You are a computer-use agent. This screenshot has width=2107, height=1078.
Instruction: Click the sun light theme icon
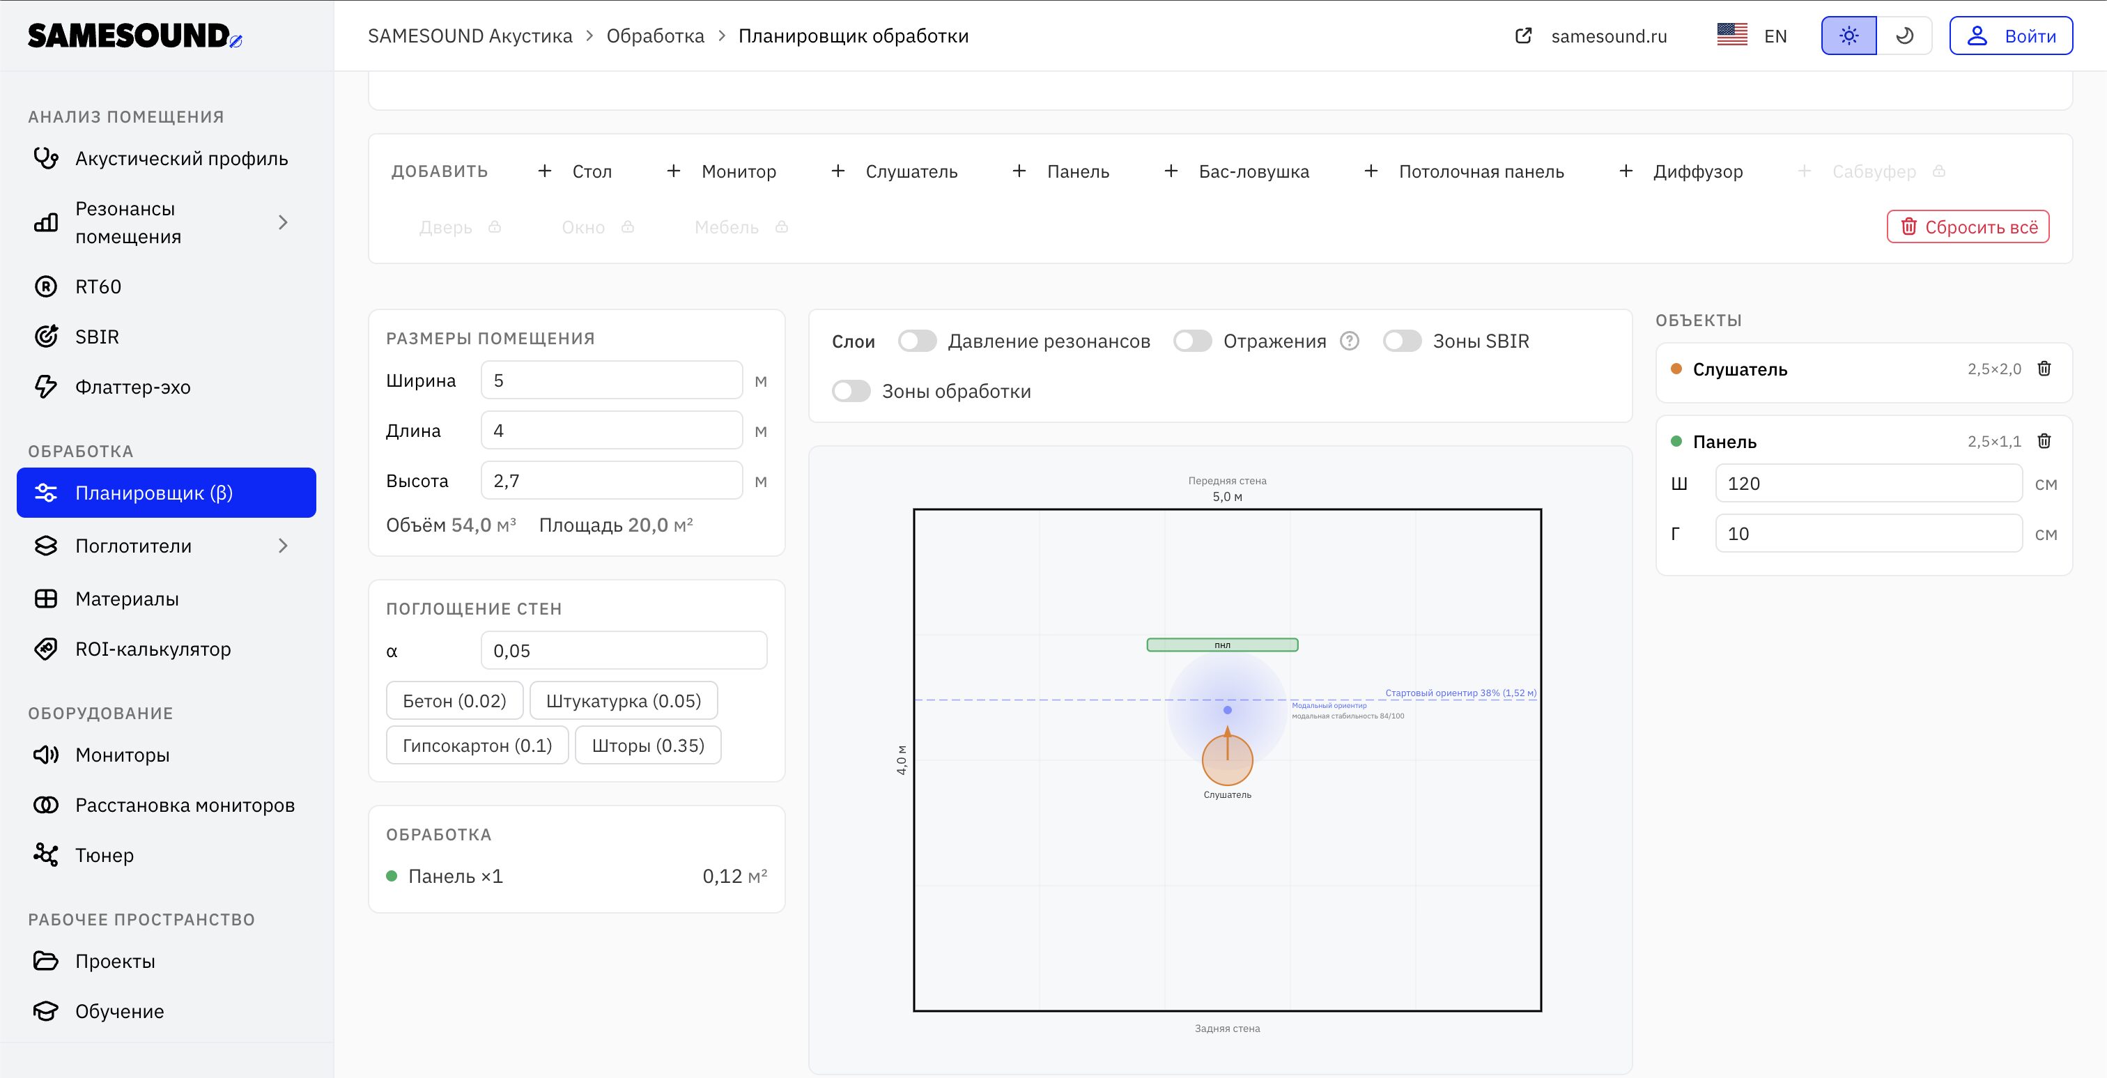[x=1849, y=36]
